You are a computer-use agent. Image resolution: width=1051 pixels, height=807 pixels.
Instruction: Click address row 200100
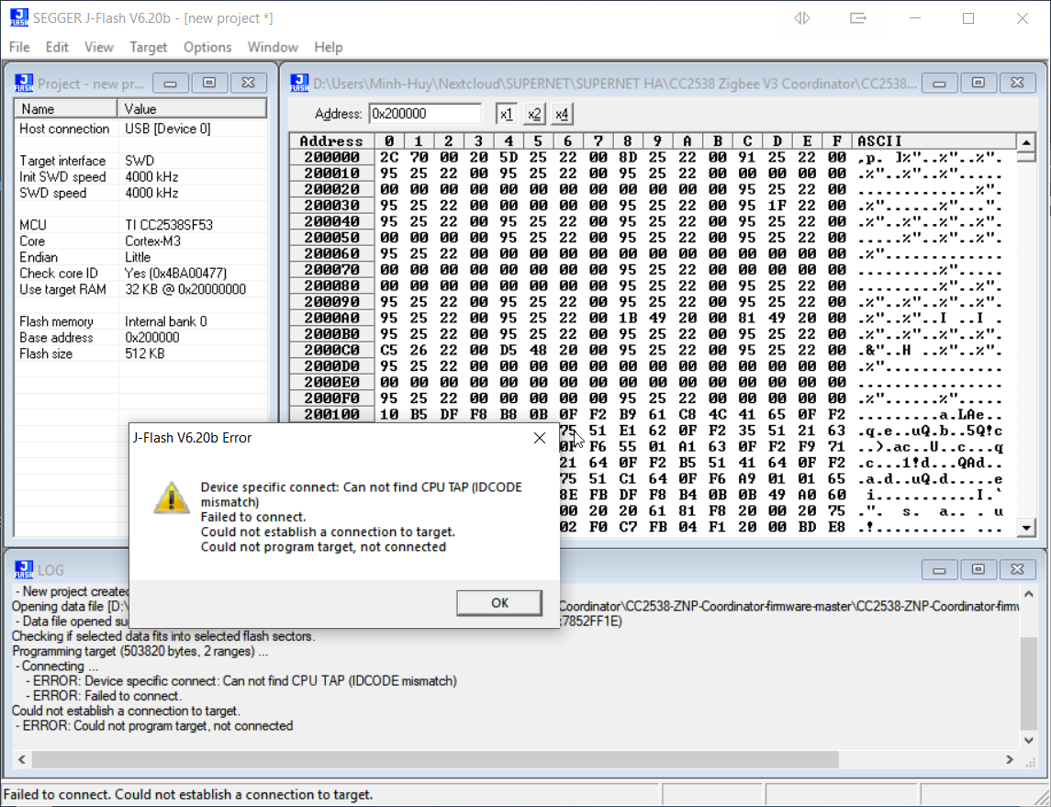coord(331,415)
